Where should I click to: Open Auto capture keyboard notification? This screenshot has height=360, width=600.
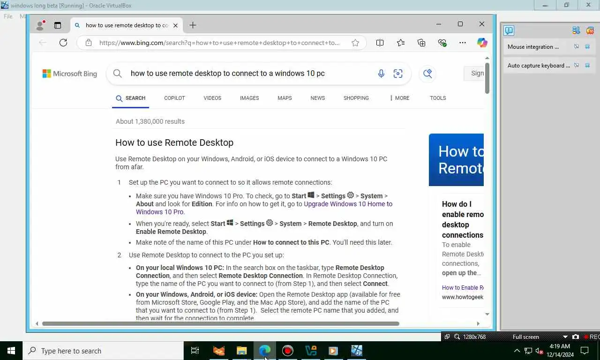[539, 66]
